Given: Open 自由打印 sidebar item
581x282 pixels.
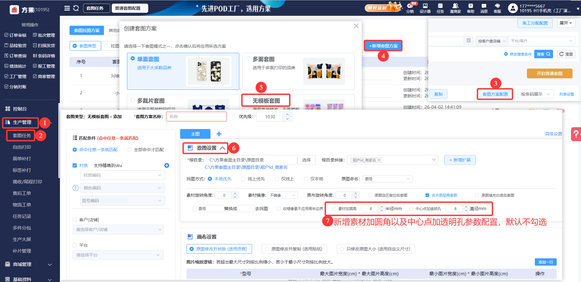Looking at the screenshot, I should point(22,147).
